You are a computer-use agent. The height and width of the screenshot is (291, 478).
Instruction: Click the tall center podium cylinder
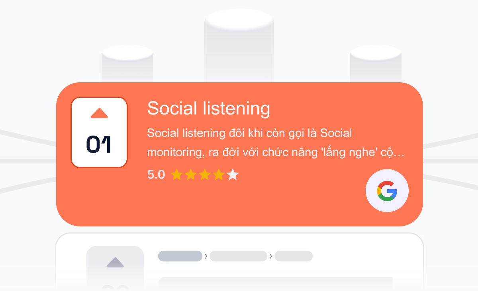pos(239,46)
